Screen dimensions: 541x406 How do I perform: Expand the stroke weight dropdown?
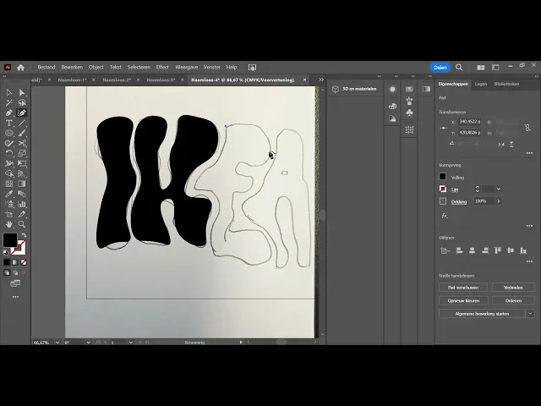click(499, 189)
